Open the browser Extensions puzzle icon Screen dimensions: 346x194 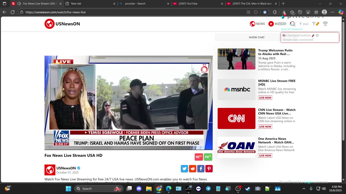tap(275, 12)
